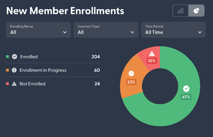
Task: Click the 67% label on the chart
Action: coord(186,97)
